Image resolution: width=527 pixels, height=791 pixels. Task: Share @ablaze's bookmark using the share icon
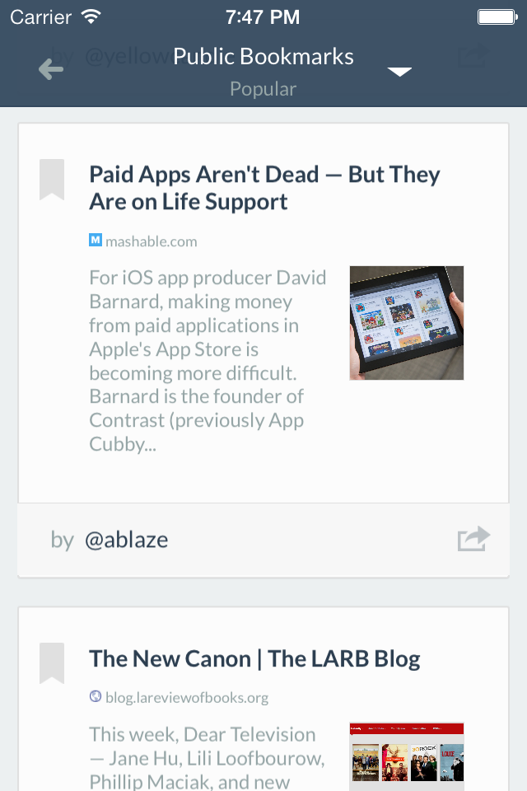pos(472,538)
